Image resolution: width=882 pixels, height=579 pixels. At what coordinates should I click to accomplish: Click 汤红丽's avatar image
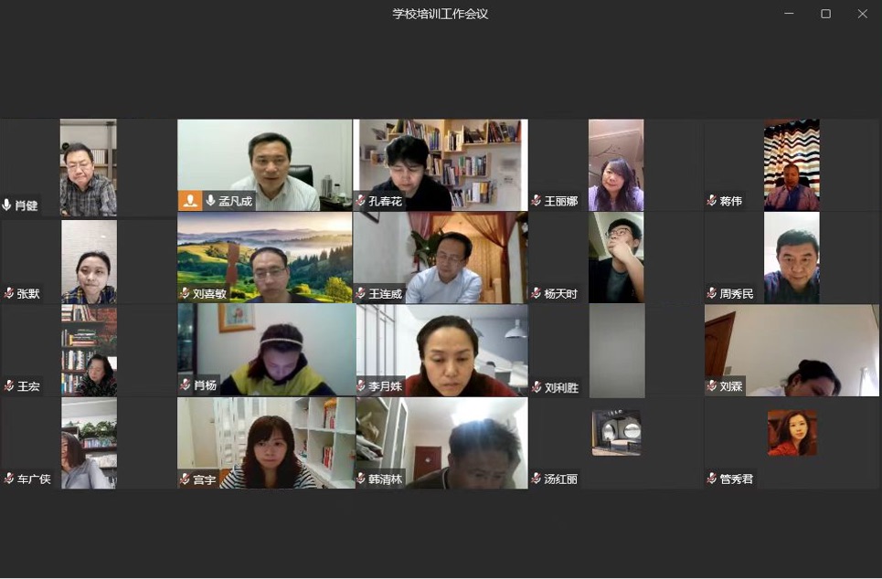(x=617, y=432)
